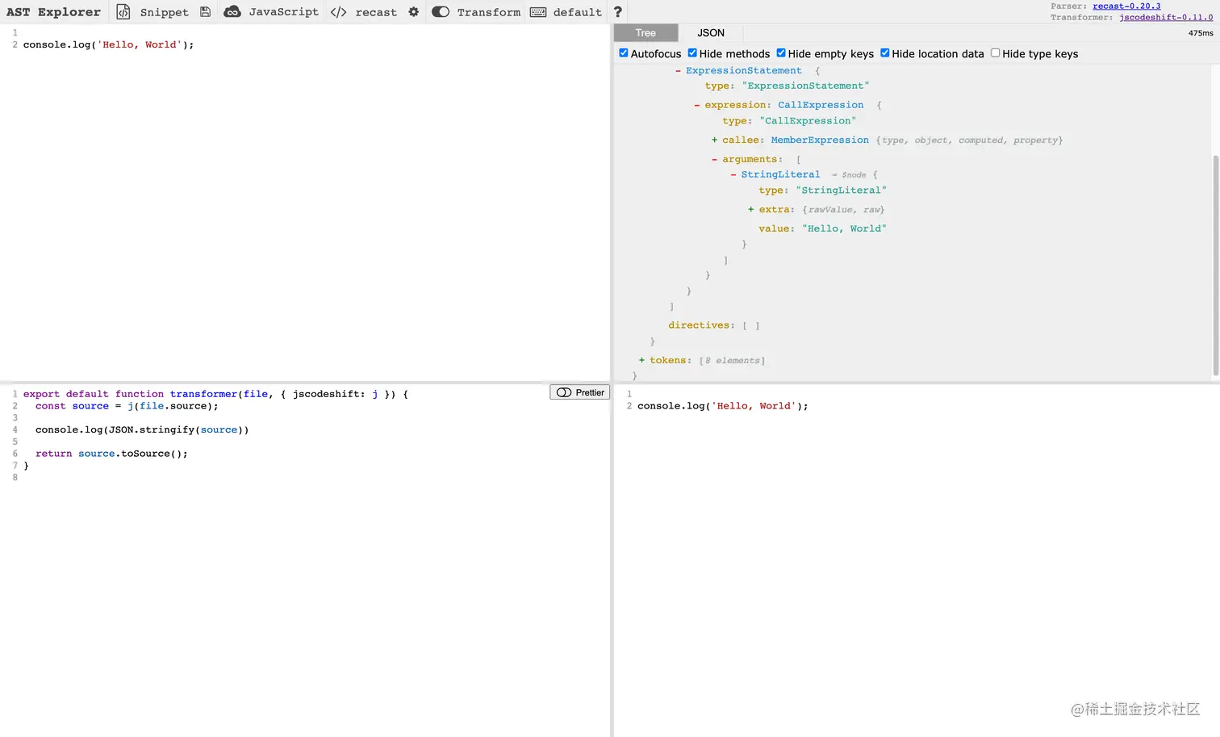Click the console.log line in source editor
Image resolution: width=1220 pixels, height=737 pixels.
pos(108,44)
